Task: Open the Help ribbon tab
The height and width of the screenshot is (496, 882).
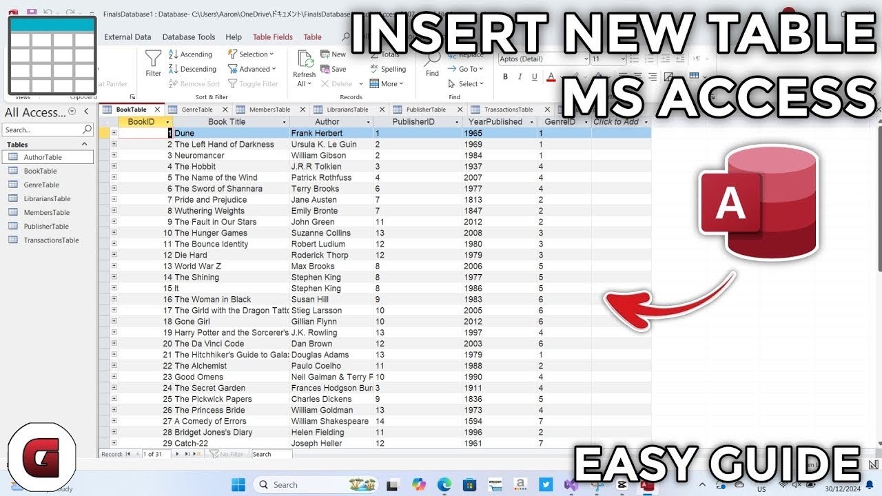Action: (234, 37)
